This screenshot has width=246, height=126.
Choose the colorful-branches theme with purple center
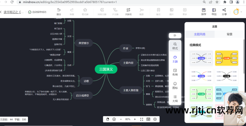point(201,76)
